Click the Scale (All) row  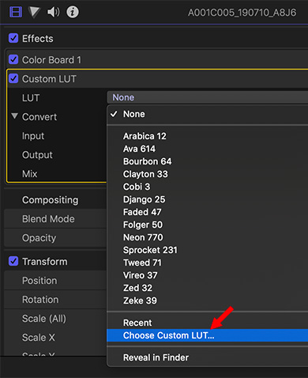click(55, 319)
